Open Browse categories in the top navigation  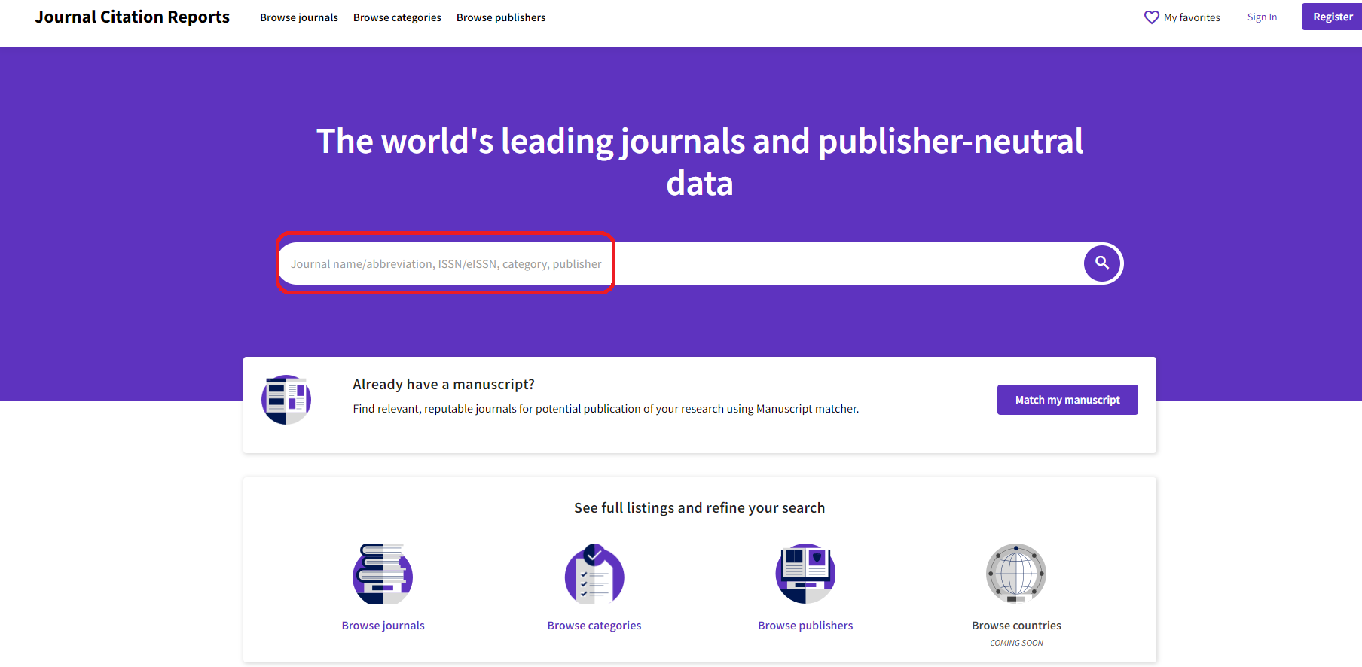pos(397,17)
